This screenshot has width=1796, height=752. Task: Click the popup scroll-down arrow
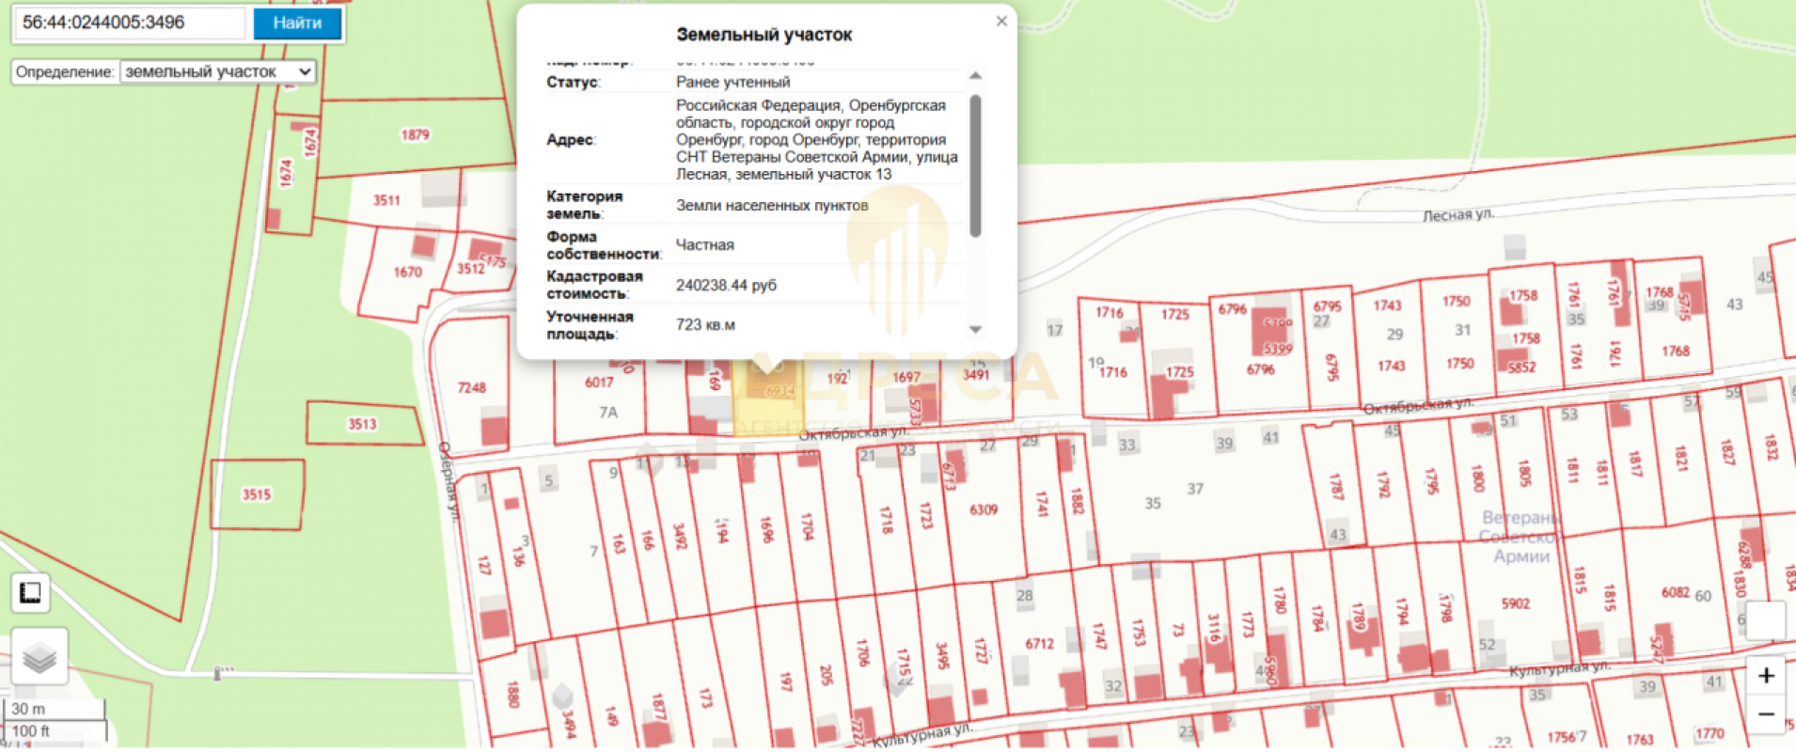click(x=975, y=329)
